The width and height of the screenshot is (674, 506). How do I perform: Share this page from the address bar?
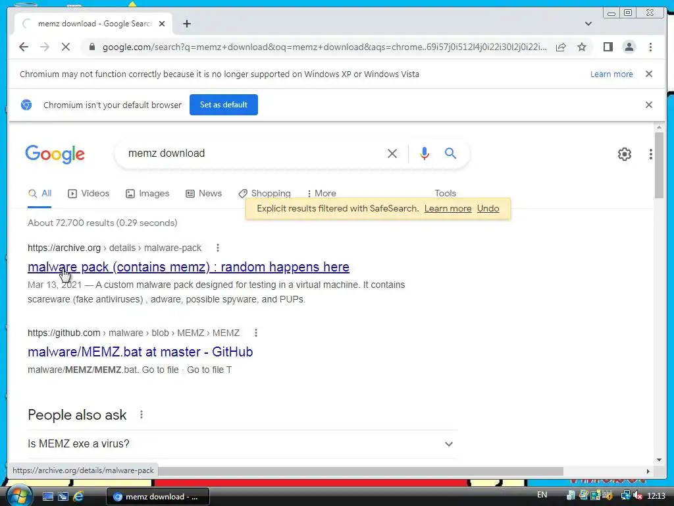coord(561,47)
